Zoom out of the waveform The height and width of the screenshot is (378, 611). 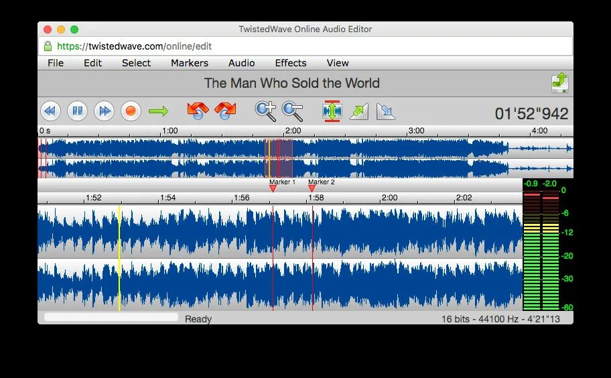293,111
